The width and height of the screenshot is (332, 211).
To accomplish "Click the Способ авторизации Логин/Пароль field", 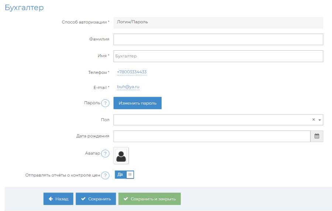I will pos(218,22).
